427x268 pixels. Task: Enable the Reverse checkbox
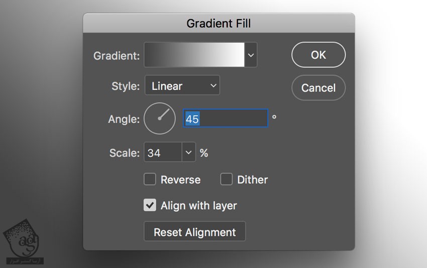pos(150,180)
